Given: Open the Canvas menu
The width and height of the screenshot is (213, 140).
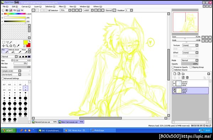Looking at the screenshot, I should [x=26, y=6].
